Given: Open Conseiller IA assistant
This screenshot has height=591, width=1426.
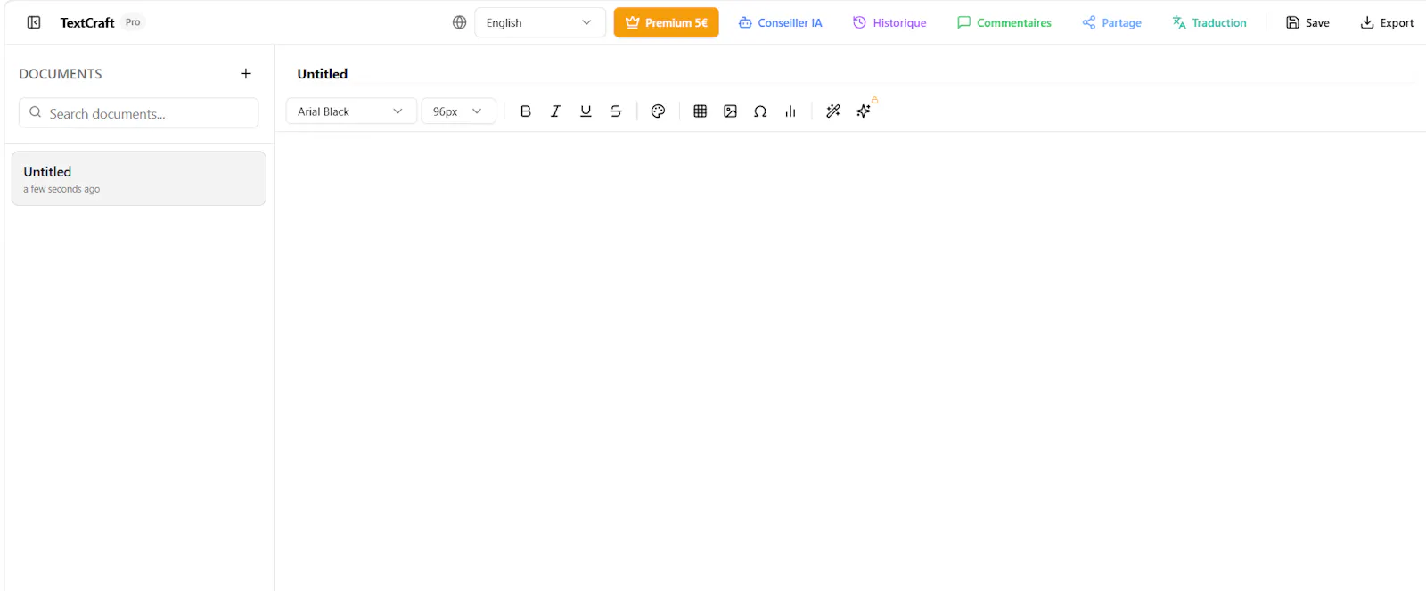Looking at the screenshot, I should [x=780, y=22].
